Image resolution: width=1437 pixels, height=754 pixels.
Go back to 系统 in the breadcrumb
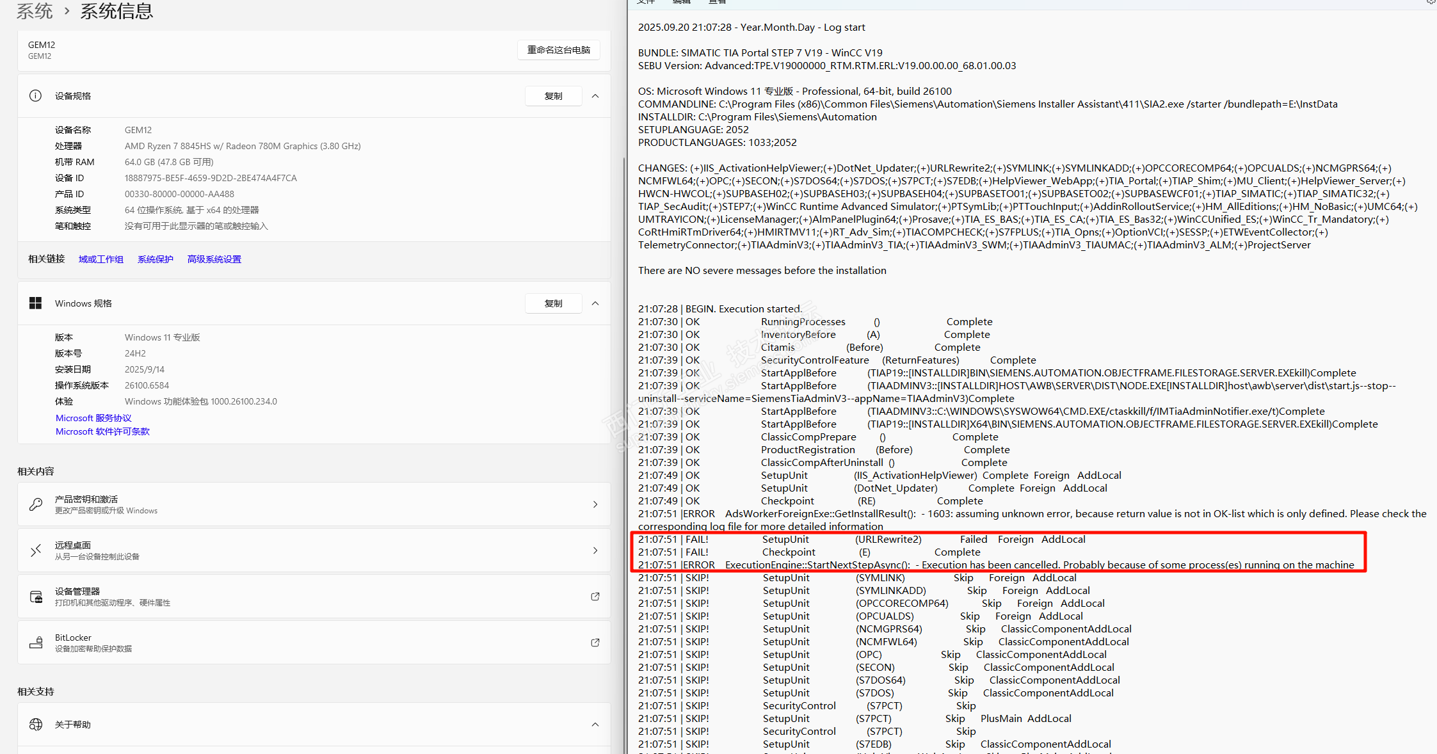[34, 11]
